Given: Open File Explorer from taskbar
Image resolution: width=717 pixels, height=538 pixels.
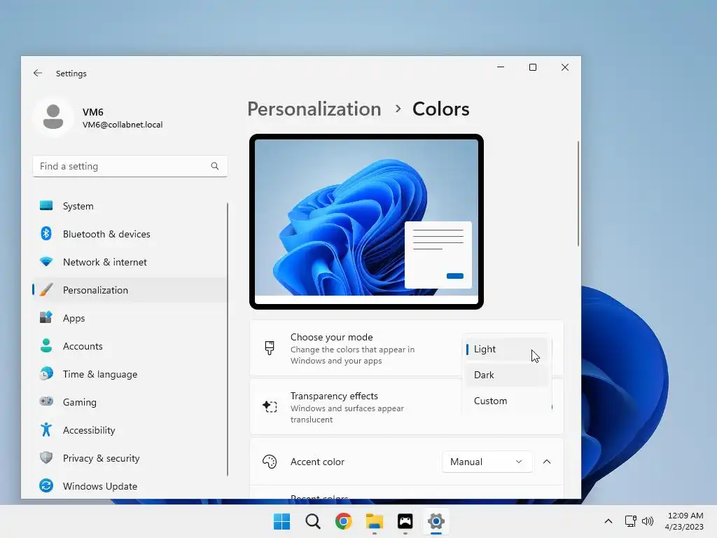Looking at the screenshot, I should click(x=375, y=521).
